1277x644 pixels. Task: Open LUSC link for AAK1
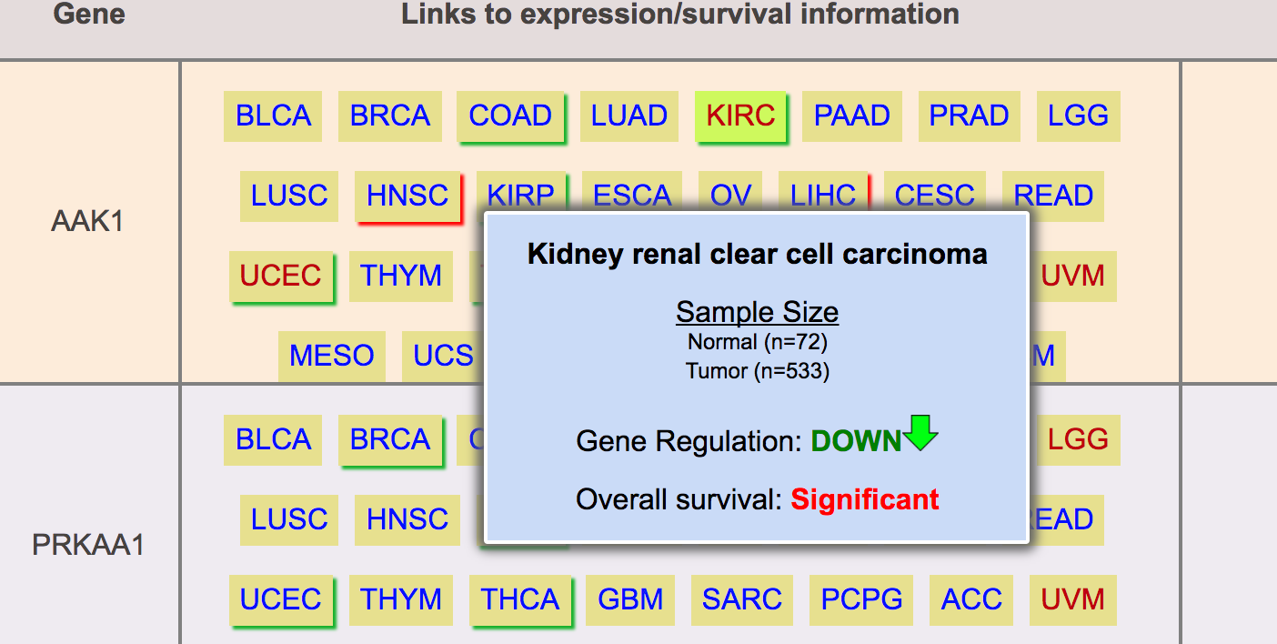pos(289,196)
